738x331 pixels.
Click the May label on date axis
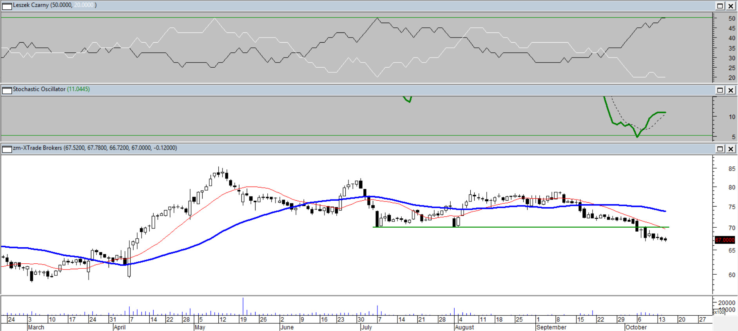200,327
